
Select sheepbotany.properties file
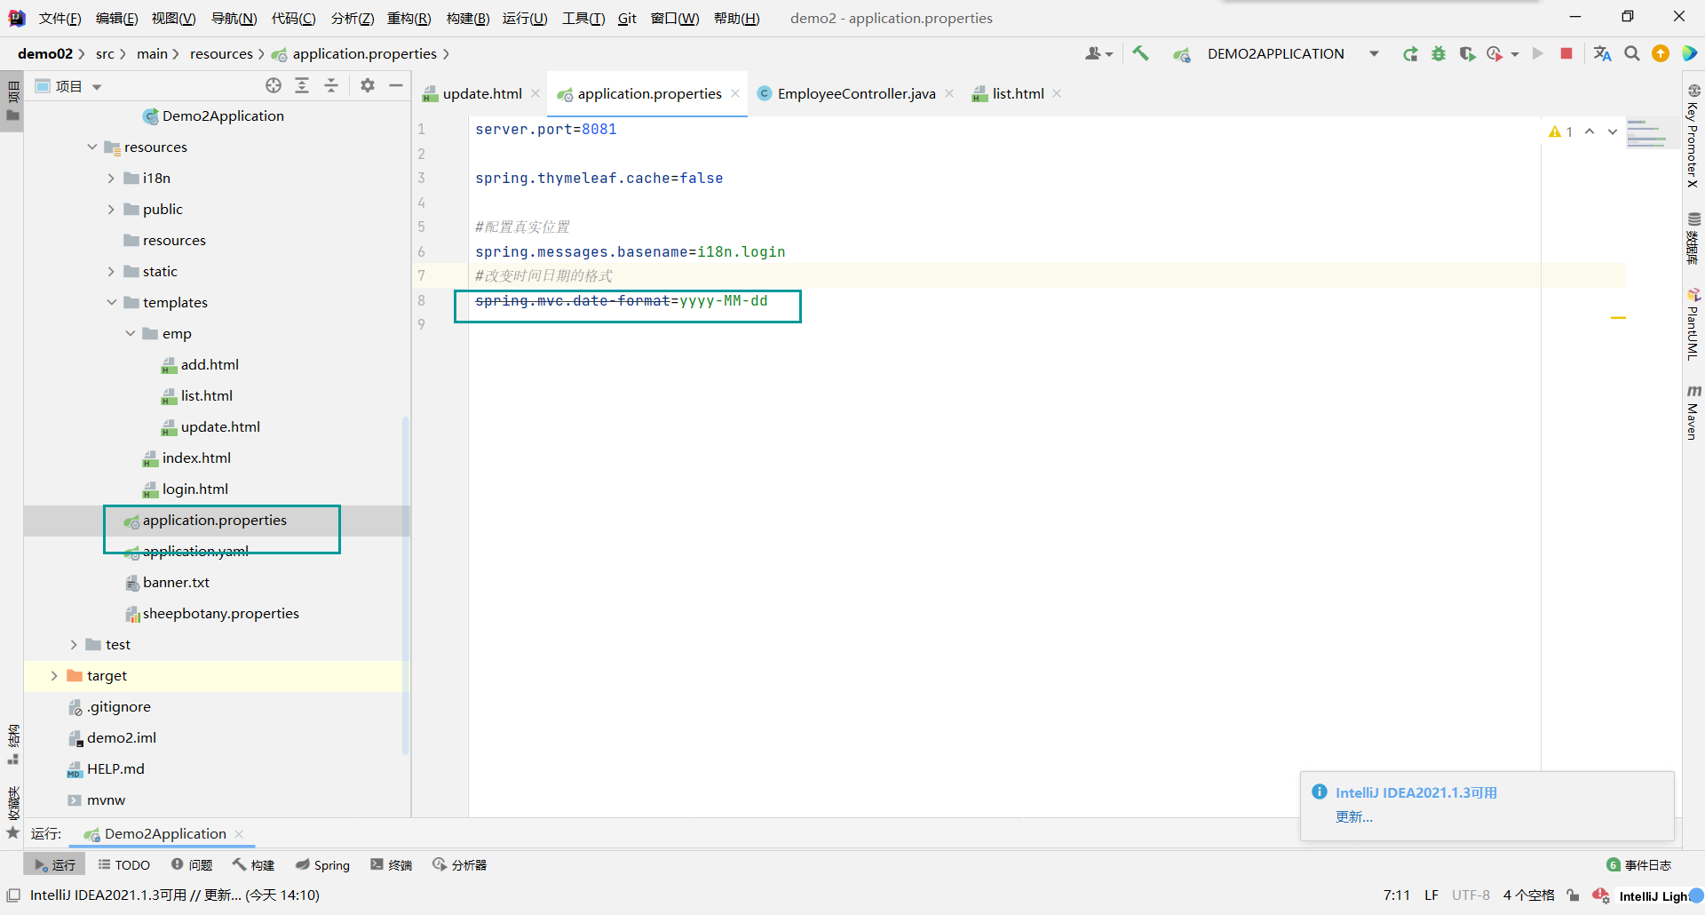220,613
